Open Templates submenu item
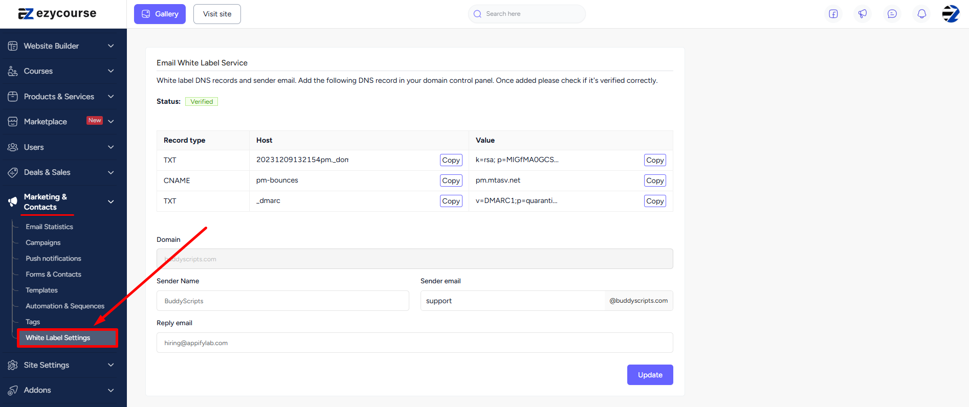Screen dimensions: 969x407 [x=41, y=290]
